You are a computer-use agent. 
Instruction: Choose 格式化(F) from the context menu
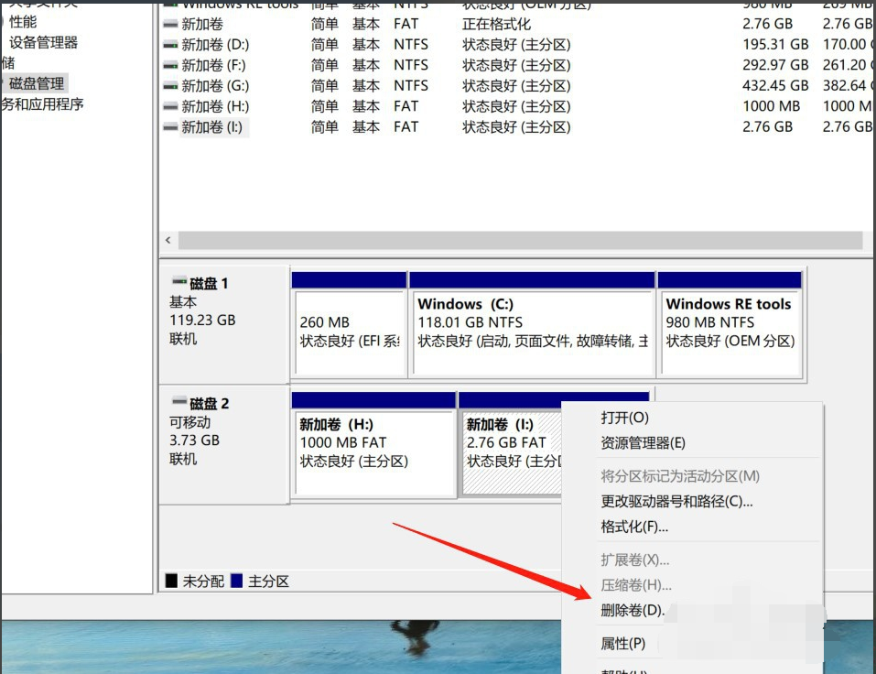click(x=634, y=527)
